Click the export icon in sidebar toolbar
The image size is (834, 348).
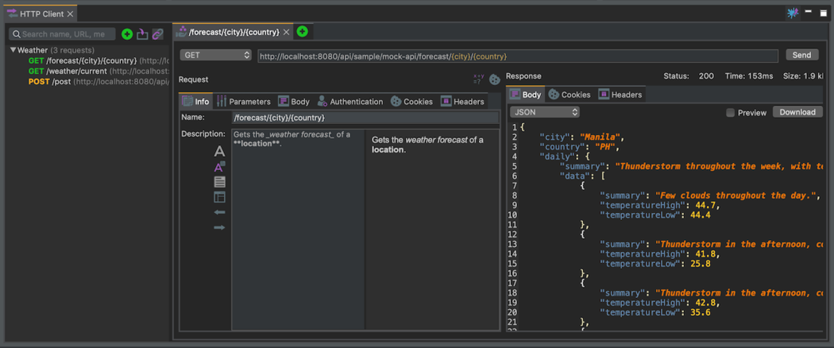click(142, 34)
